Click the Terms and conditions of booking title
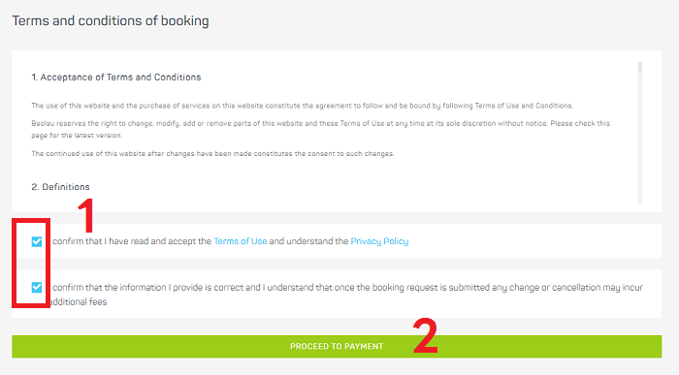Screen dimensions: 679x375 [x=111, y=20]
